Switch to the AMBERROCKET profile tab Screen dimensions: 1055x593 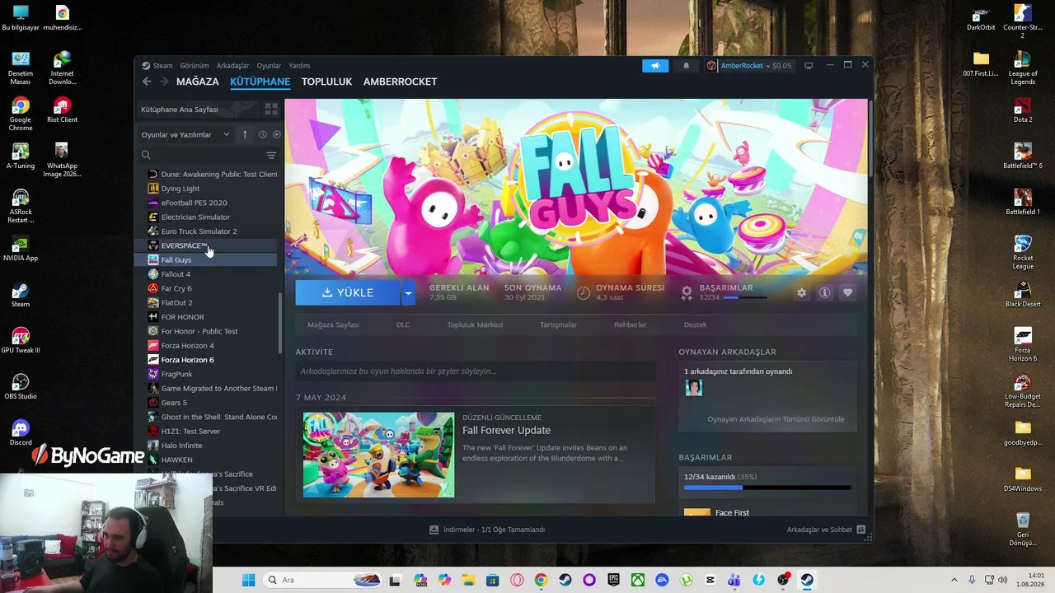pos(401,82)
